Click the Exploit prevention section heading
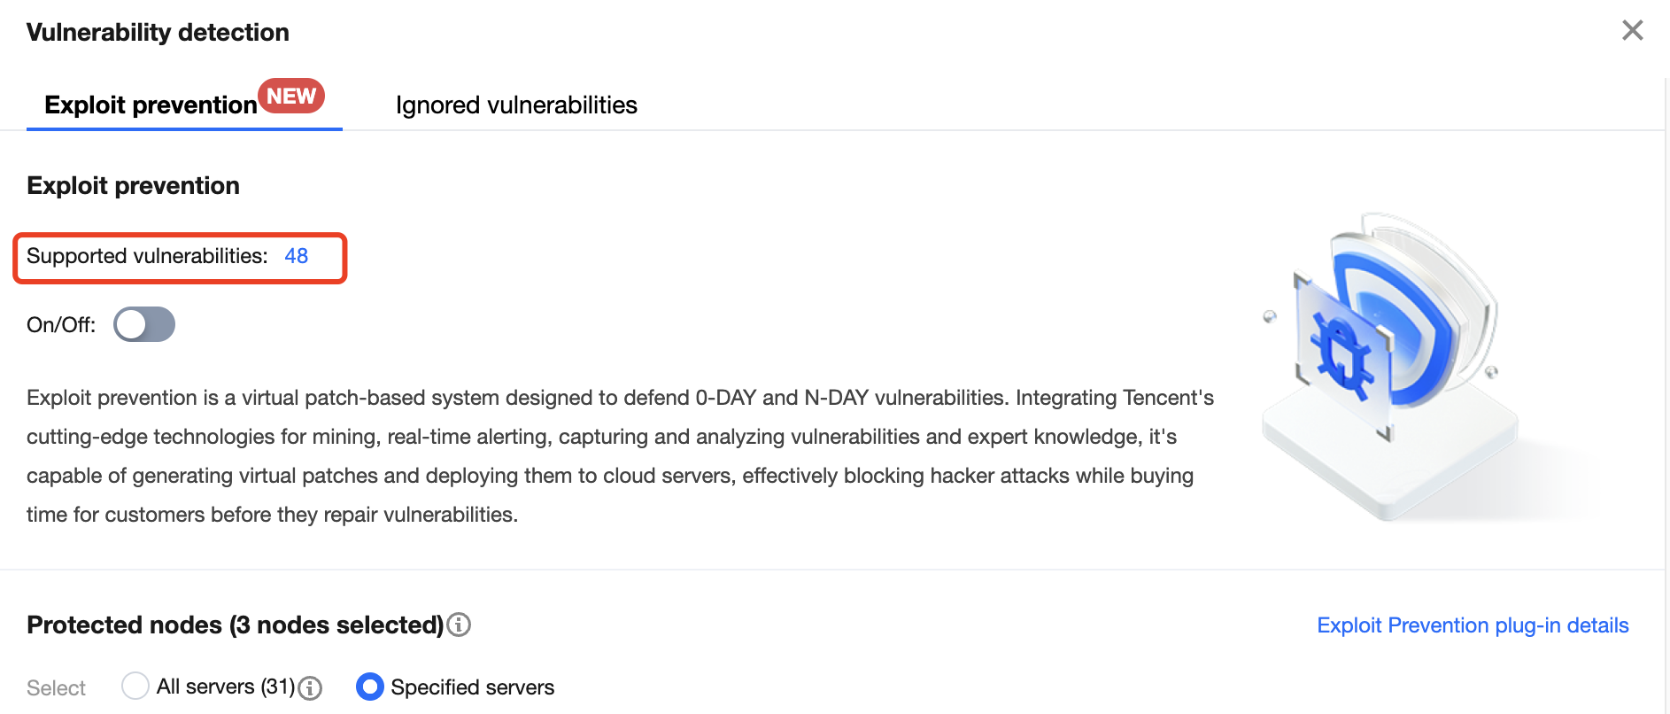 click(133, 186)
